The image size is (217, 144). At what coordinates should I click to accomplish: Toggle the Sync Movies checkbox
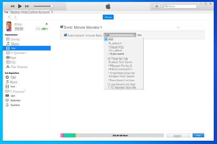coord(62,27)
